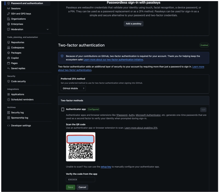Screen dimensions: 219x192
Task: Open Password and authentication settings
Action: [27, 3]
